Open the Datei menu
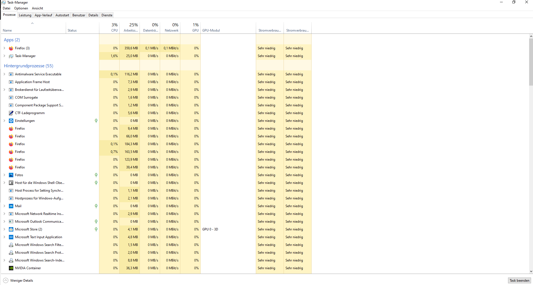The height and width of the screenshot is (285, 533). [x=6, y=8]
